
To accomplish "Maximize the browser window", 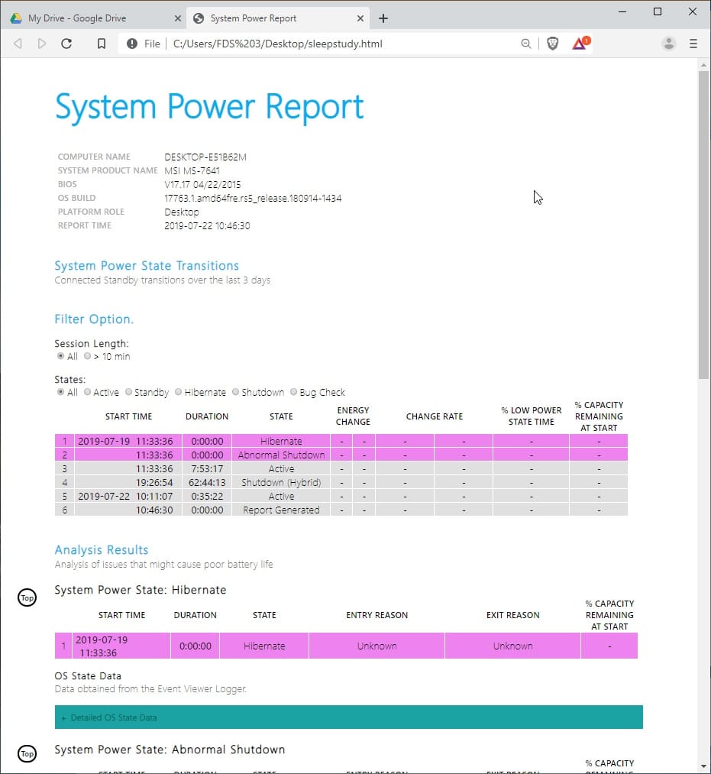I will pyautogui.click(x=658, y=11).
